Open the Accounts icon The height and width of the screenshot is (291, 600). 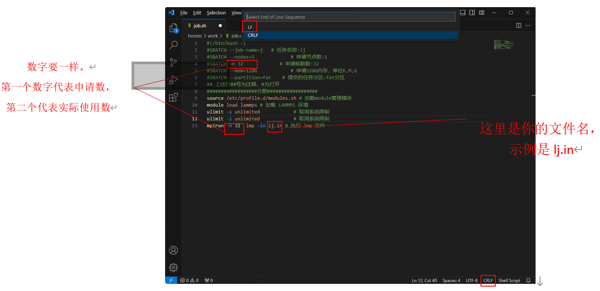[x=174, y=250]
